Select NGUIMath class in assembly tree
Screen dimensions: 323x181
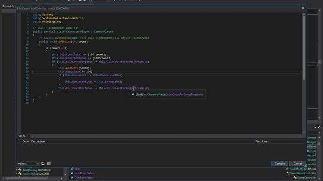[36, 174]
